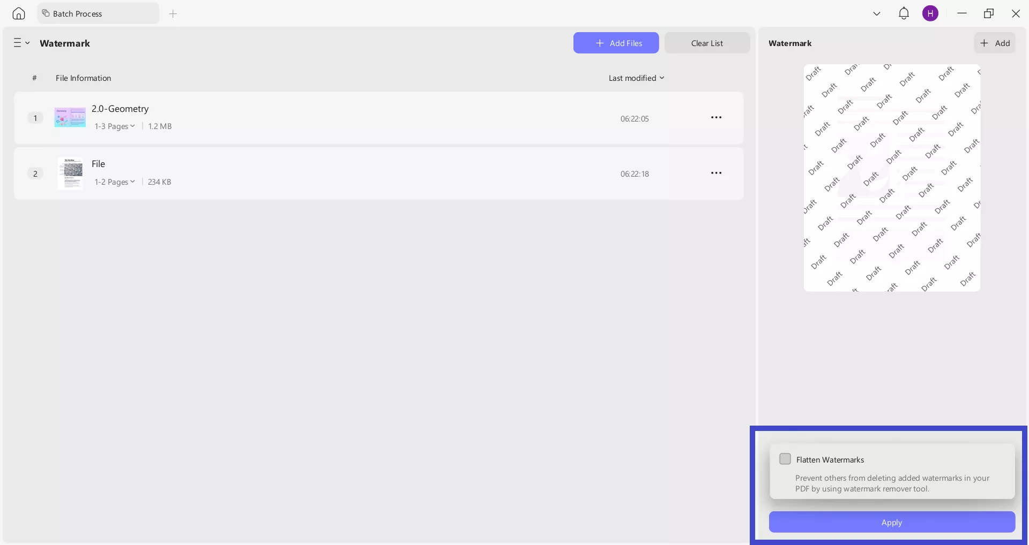Click the 1.2 MB file size
This screenshot has width=1029, height=545.
[160, 126]
